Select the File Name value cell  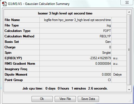click(x=76, y=20)
